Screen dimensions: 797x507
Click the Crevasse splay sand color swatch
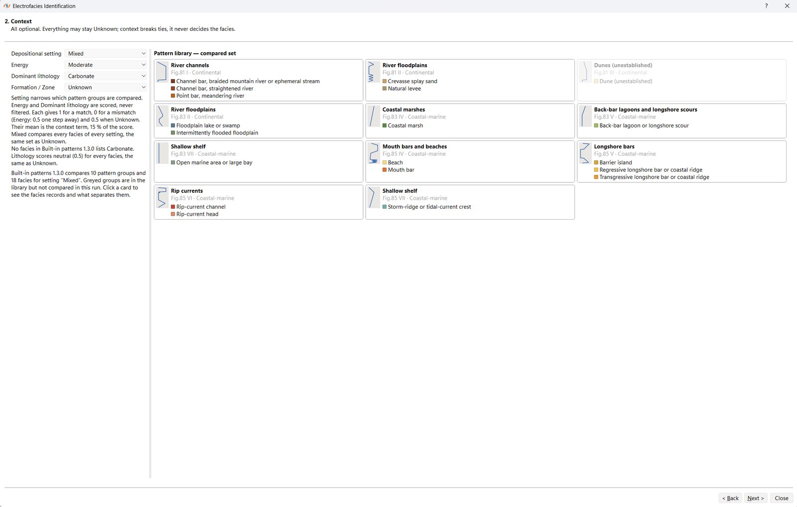point(385,81)
